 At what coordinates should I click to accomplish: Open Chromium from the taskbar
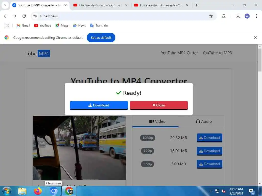click(53, 191)
